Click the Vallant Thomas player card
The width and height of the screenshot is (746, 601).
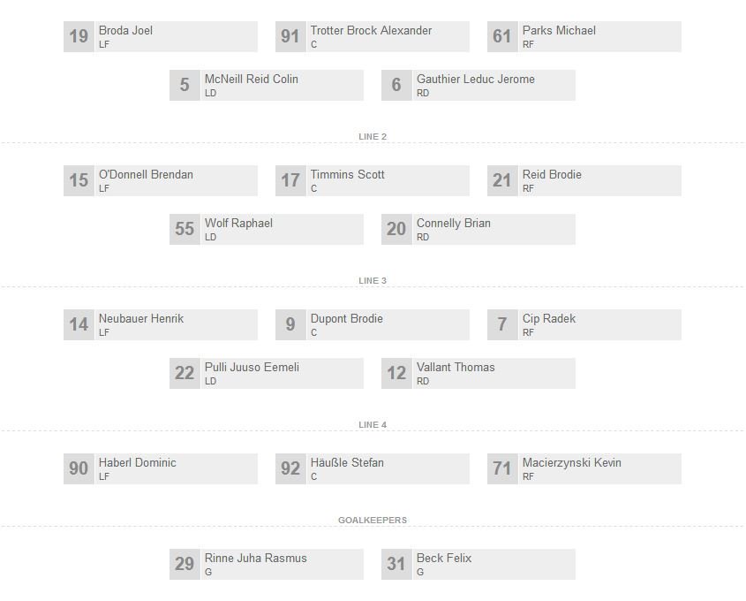coord(478,374)
